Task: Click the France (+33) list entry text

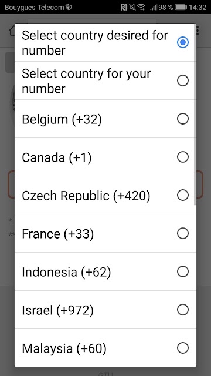Action: point(57,234)
